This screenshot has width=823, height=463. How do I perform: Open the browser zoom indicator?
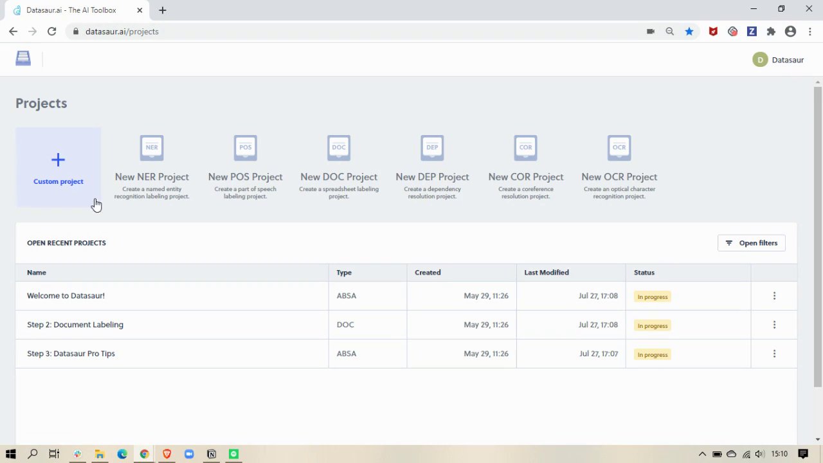(x=669, y=32)
